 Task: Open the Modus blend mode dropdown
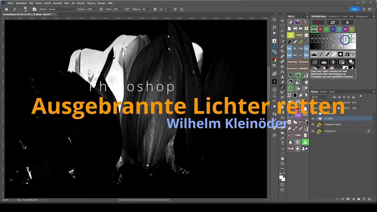coord(62,9)
